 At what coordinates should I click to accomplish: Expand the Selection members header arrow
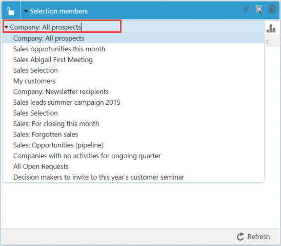point(26,11)
